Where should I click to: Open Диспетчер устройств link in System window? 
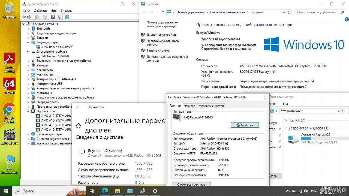pyautogui.click(x=161, y=35)
